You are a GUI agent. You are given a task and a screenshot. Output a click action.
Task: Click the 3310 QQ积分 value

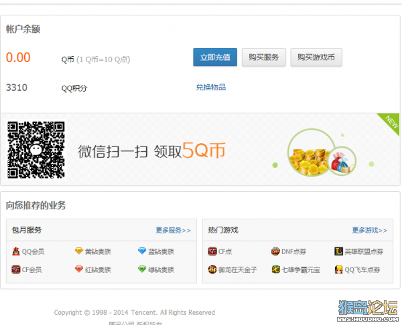point(16,88)
